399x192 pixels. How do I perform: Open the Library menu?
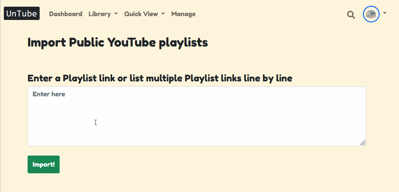[x=100, y=14]
